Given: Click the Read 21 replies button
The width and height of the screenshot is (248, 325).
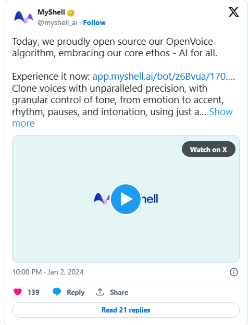Looking at the screenshot, I should 126,310.
